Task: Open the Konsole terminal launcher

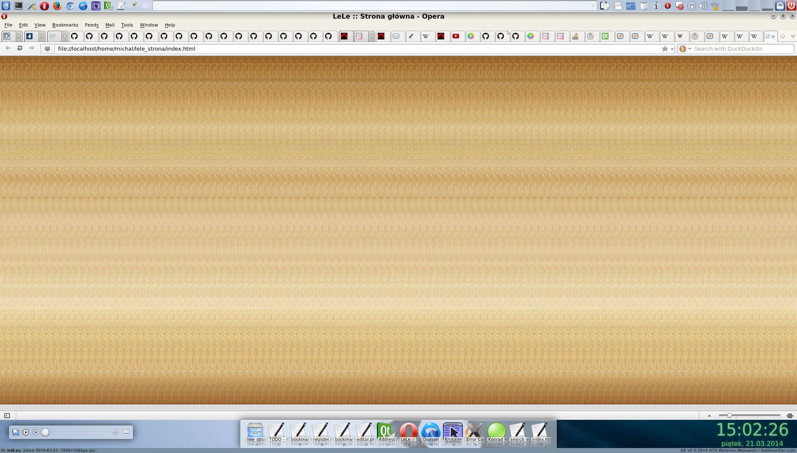Action: [x=19, y=6]
